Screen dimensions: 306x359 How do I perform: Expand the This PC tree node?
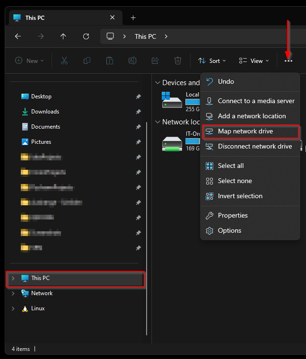click(x=13, y=278)
